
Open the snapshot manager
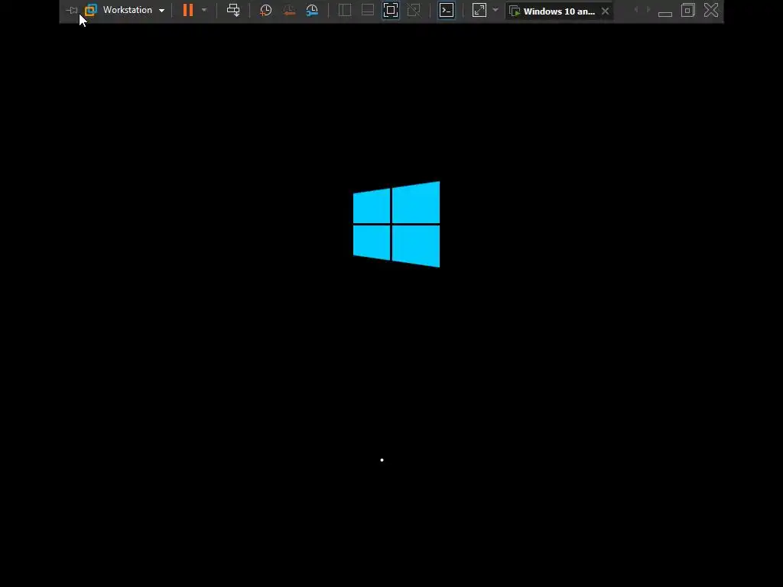[312, 10]
